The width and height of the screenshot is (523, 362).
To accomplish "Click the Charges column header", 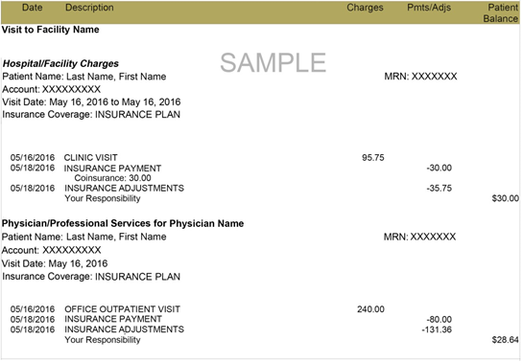I will coord(365,8).
